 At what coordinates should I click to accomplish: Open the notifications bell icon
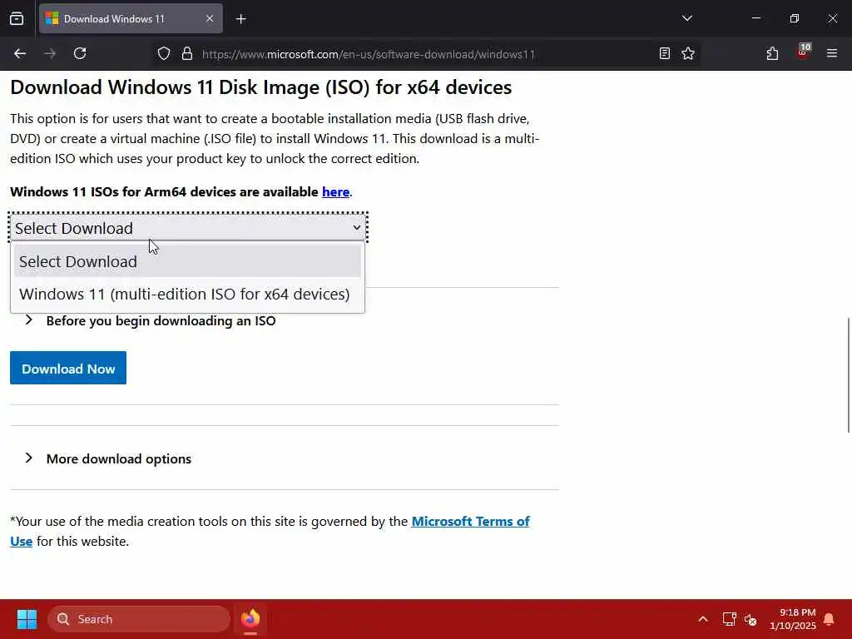pos(829,619)
